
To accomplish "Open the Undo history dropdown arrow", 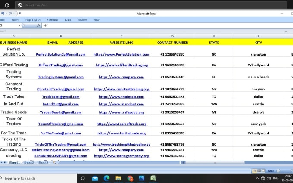I will click(6, 13).
